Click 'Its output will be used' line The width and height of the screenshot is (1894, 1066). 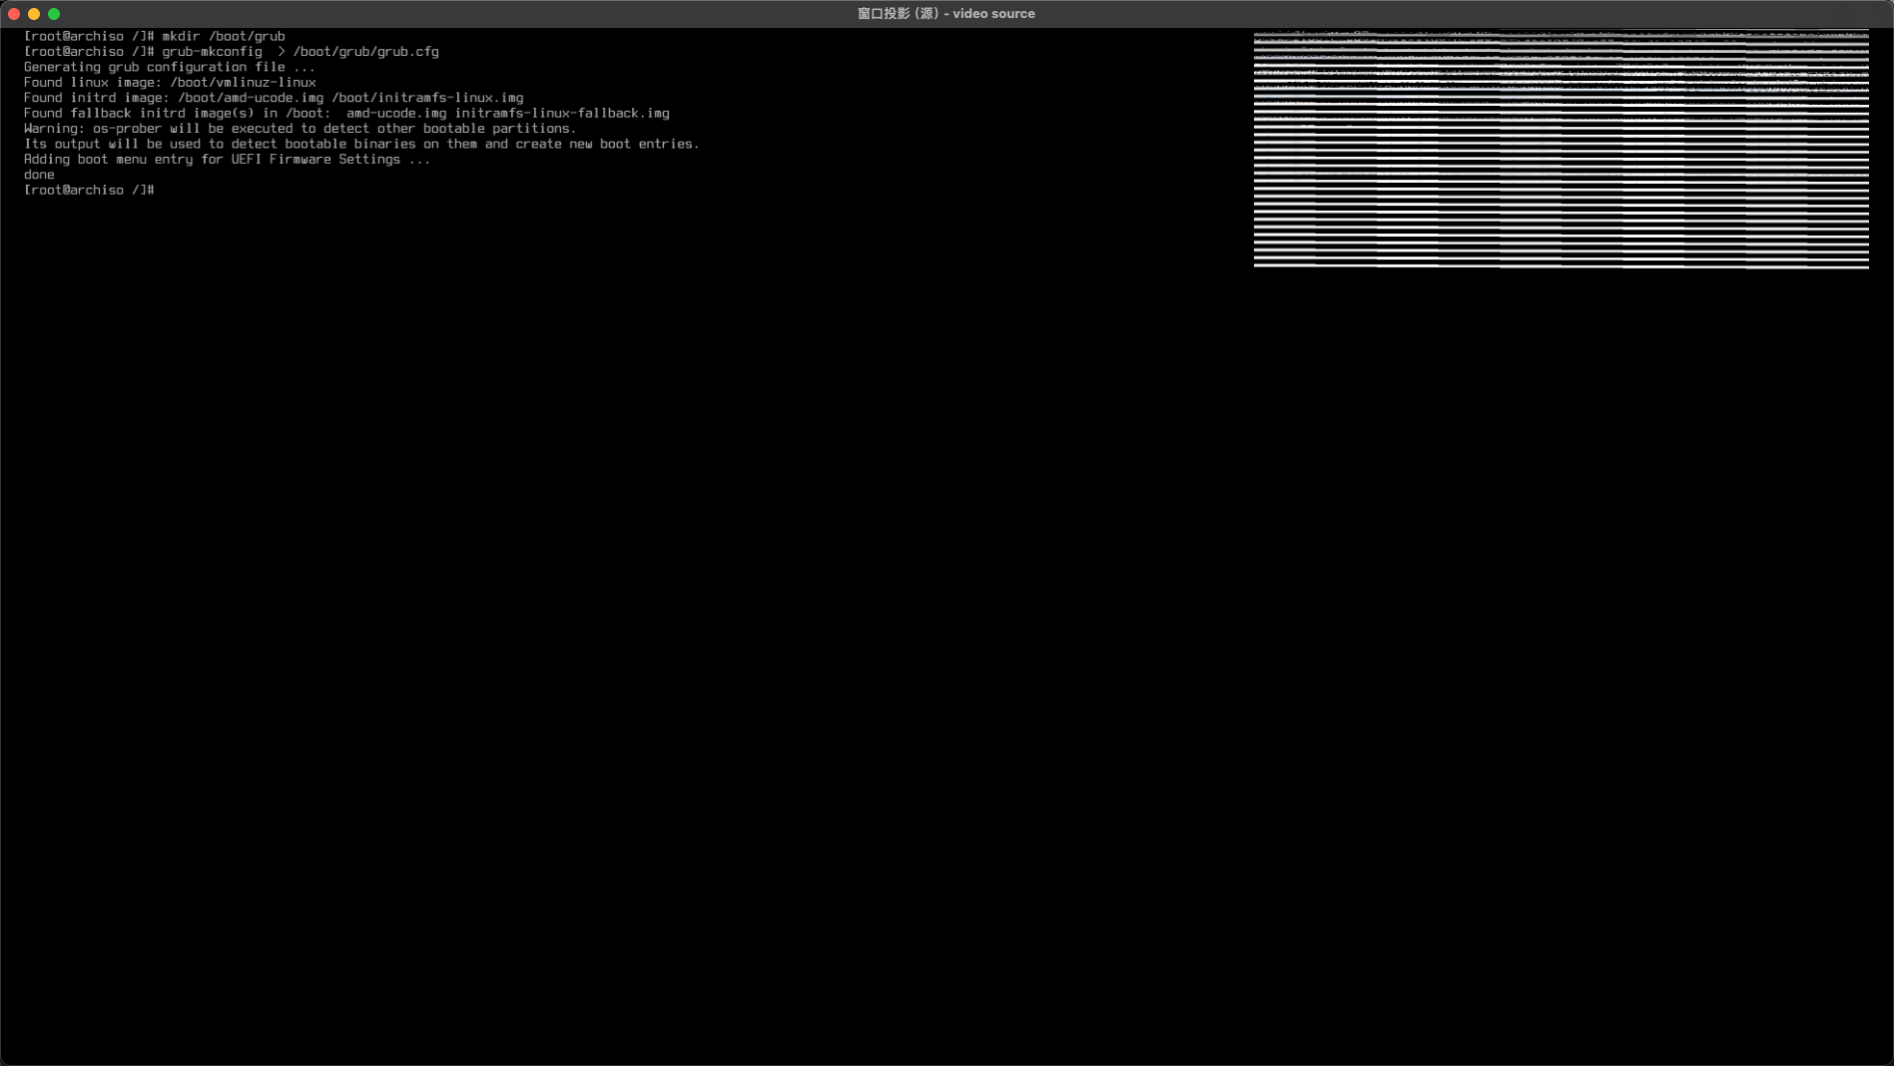361,144
